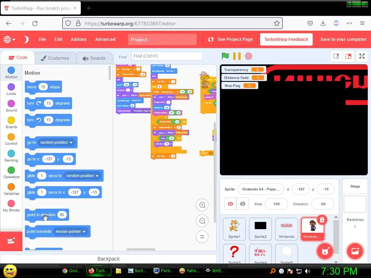Viewport: 371px width, 278px height.
Task: Click the sprite name field
Action: click(260, 189)
